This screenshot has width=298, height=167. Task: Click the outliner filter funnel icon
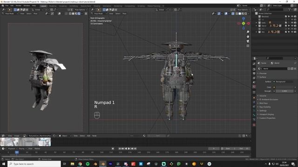tap(289, 9)
